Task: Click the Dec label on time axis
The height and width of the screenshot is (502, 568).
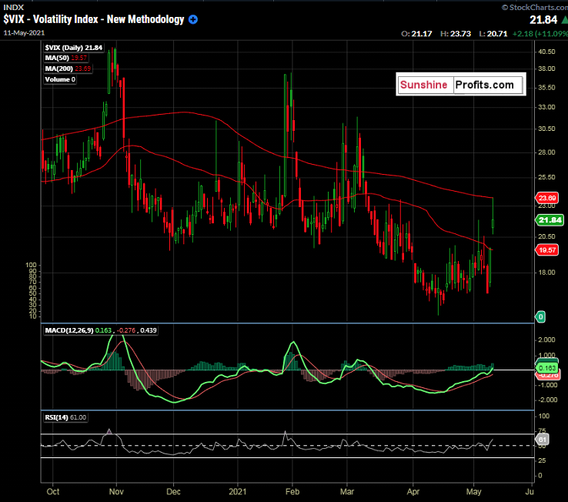Action: [x=173, y=492]
